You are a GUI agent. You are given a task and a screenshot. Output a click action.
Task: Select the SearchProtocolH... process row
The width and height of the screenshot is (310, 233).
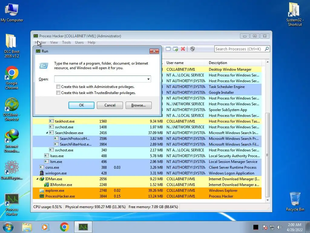147,138
